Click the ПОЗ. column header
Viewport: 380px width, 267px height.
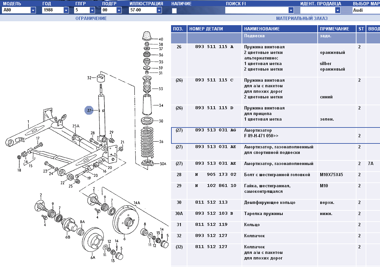tap(179, 29)
